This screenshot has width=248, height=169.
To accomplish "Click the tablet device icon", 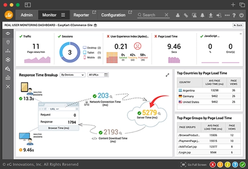I will point(24,87).
